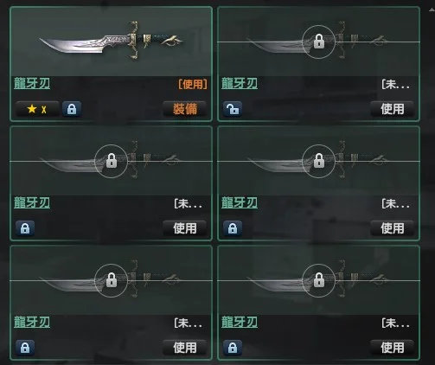This screenshot has width=435, height=365.
Task: Click 使用 button on middle-left card
Action: pos(185,228)
